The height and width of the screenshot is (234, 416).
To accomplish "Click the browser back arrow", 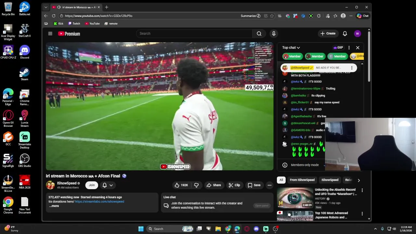I will click(46, 16).
